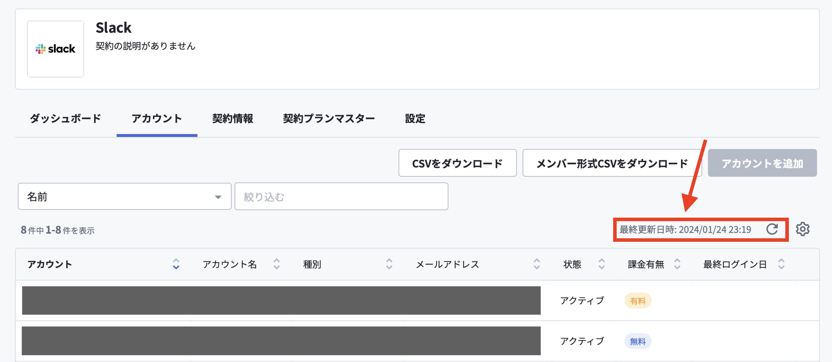The image size is (832, 362).
Task: Click アクティブ status in the 有料 row
Action: (582, 301)
